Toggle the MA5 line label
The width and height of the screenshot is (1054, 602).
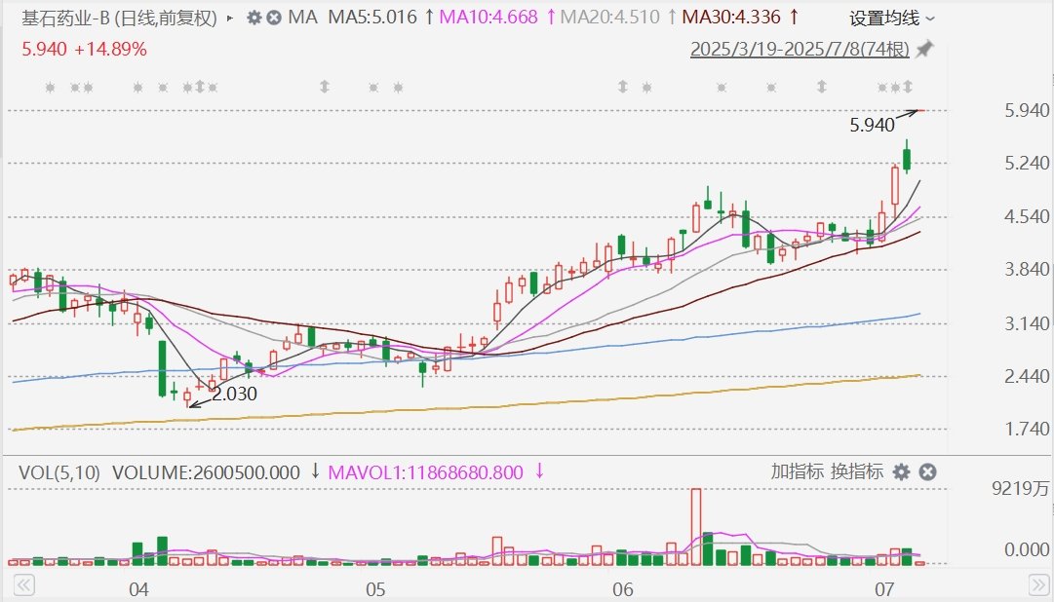[371, 18]
